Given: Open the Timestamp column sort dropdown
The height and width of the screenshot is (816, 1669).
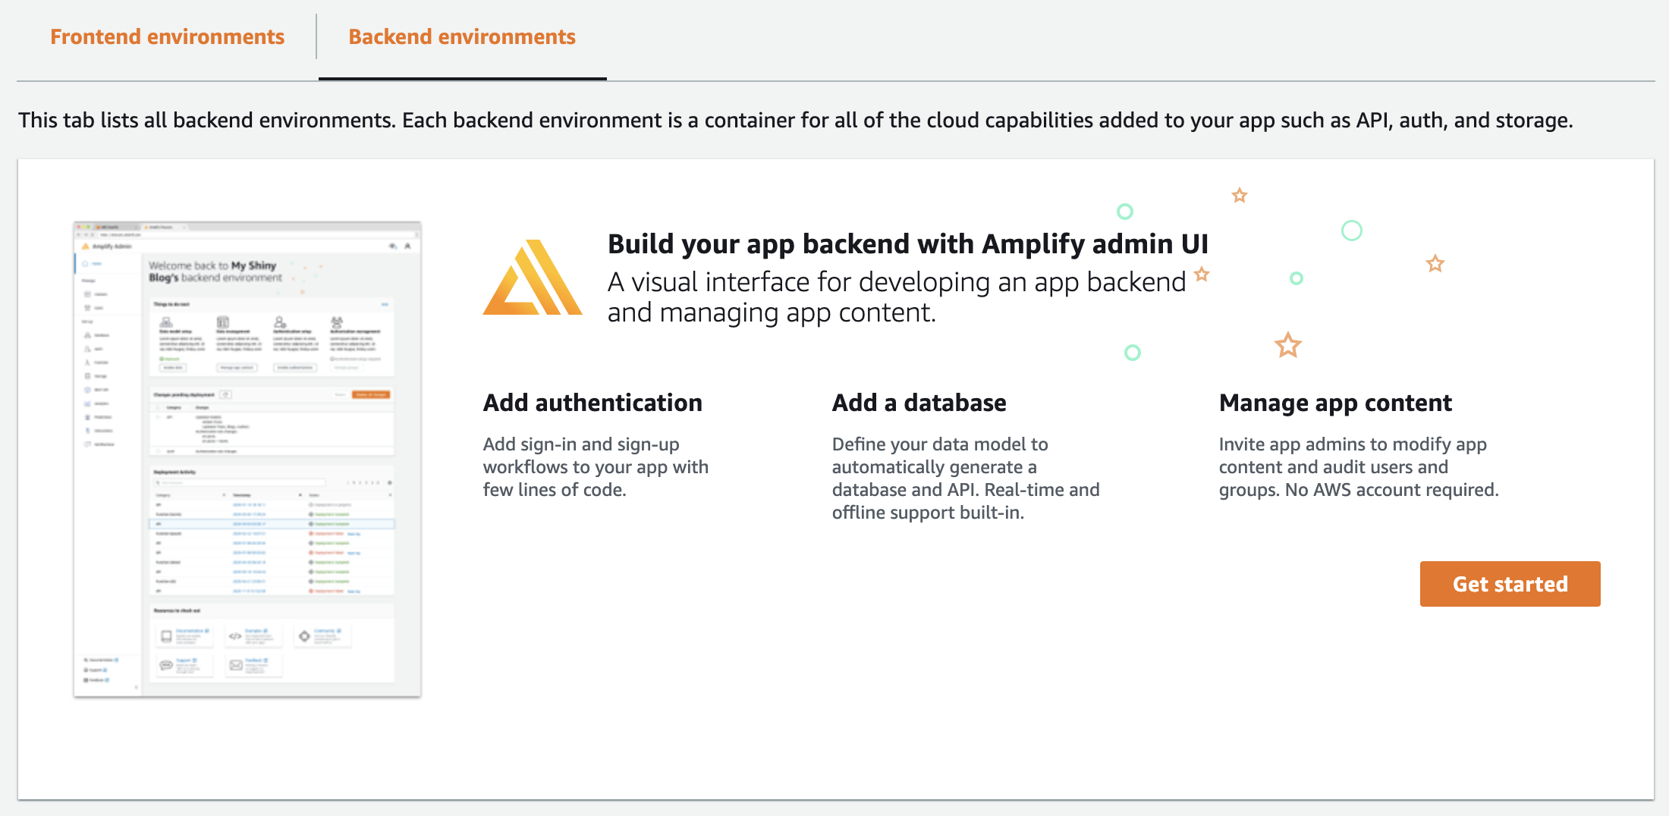Looking at the screenshot, I should 300,495.
